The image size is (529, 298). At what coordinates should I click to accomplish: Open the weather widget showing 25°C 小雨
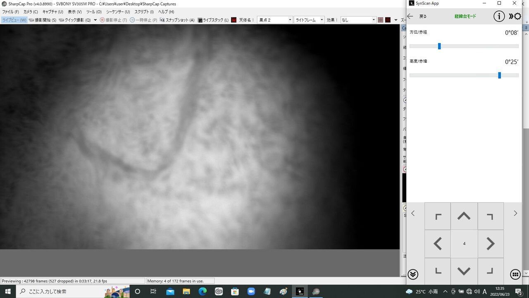pos(422,291)
